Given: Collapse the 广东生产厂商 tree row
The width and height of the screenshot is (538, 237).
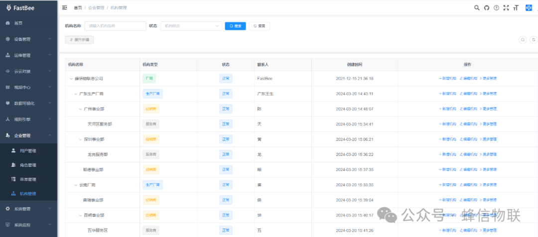Looking at the screenshot, I should click(x=76, y=94).
